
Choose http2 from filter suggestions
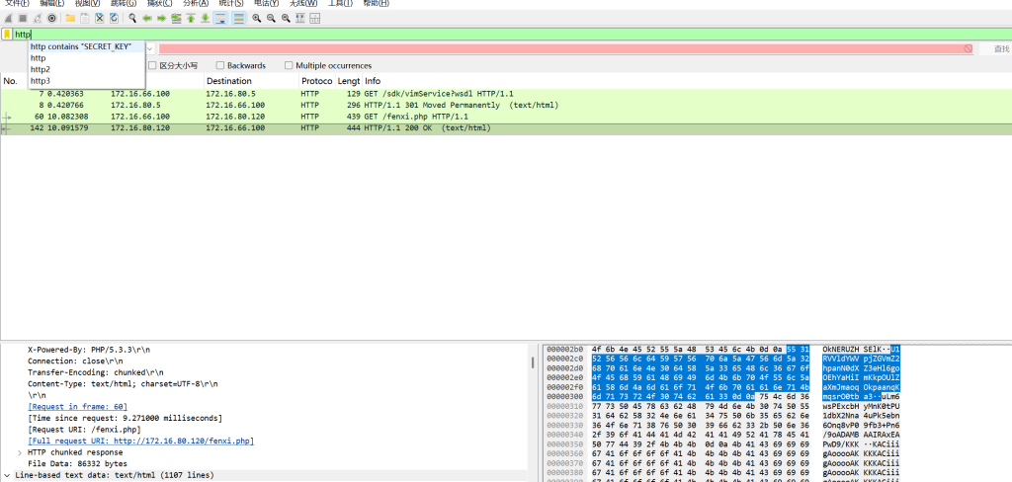point(41,69)
